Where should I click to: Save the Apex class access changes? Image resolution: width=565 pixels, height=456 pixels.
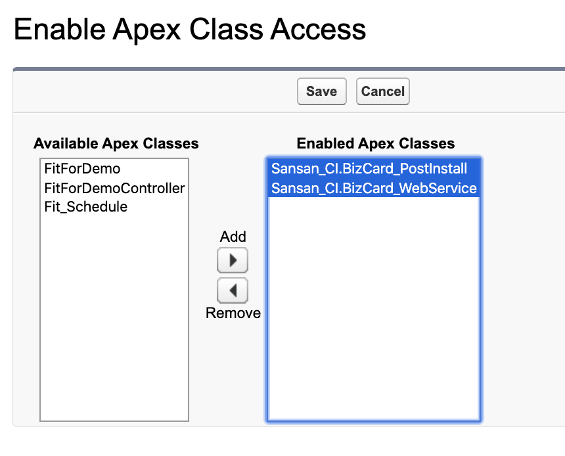(x=321, y=91)
